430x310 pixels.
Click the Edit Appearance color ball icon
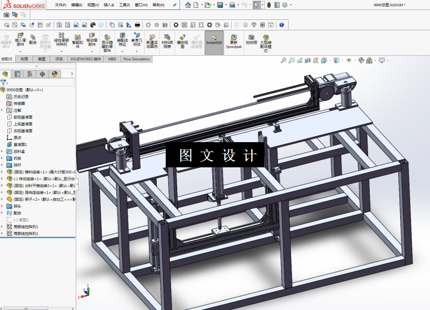point(361,60)
